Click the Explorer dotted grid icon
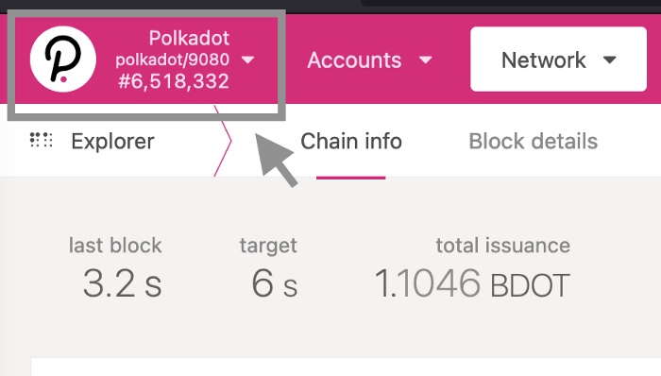661x376 pixels. 41,140
